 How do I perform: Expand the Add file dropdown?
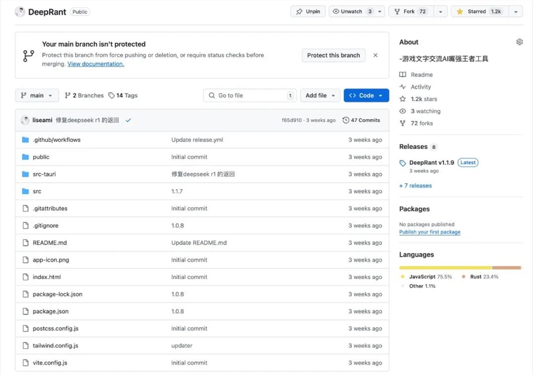(x=320, y=95)
